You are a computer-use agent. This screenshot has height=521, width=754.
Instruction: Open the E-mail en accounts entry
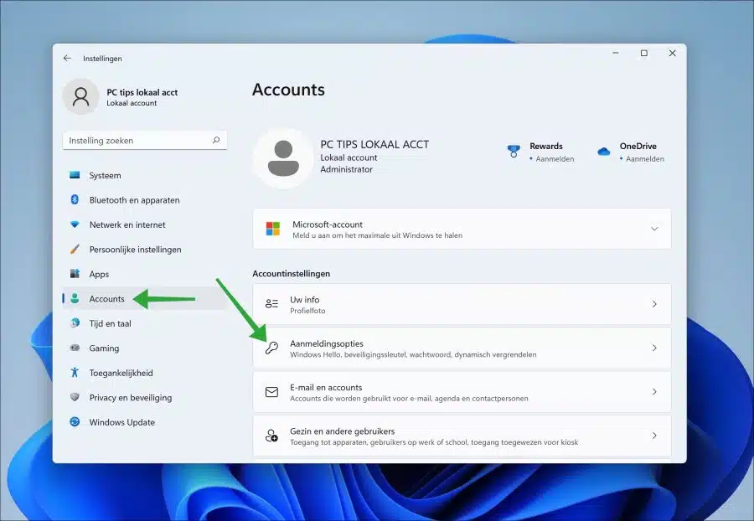462,392
